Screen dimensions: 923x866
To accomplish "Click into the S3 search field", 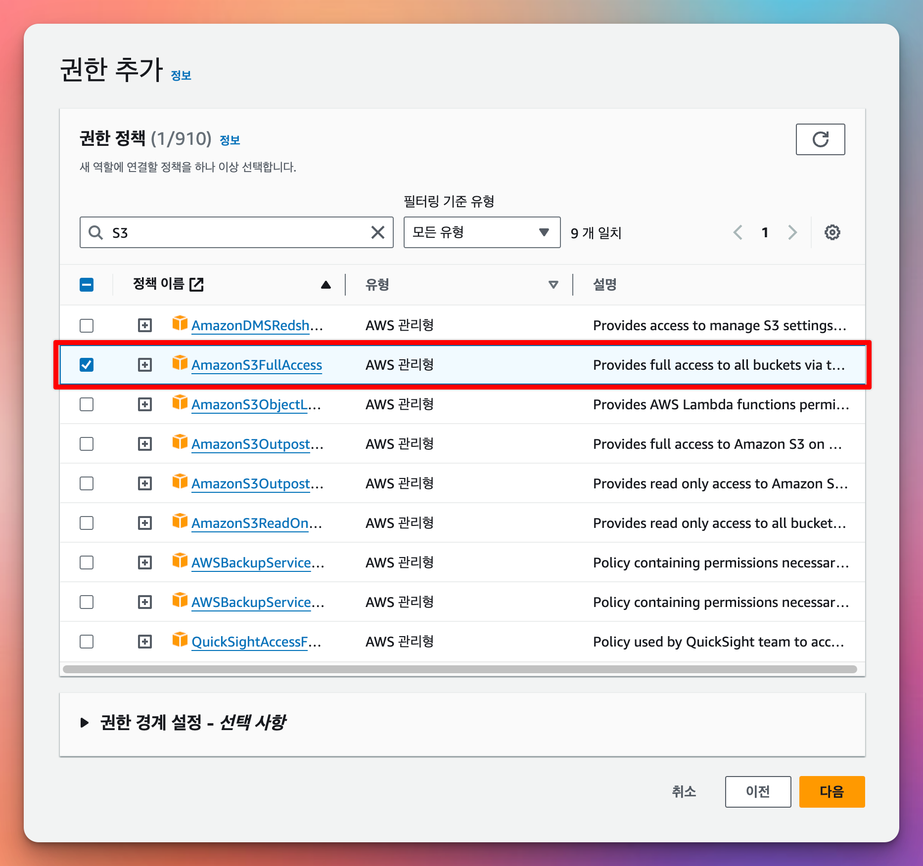I will click(x=236, y=232).
